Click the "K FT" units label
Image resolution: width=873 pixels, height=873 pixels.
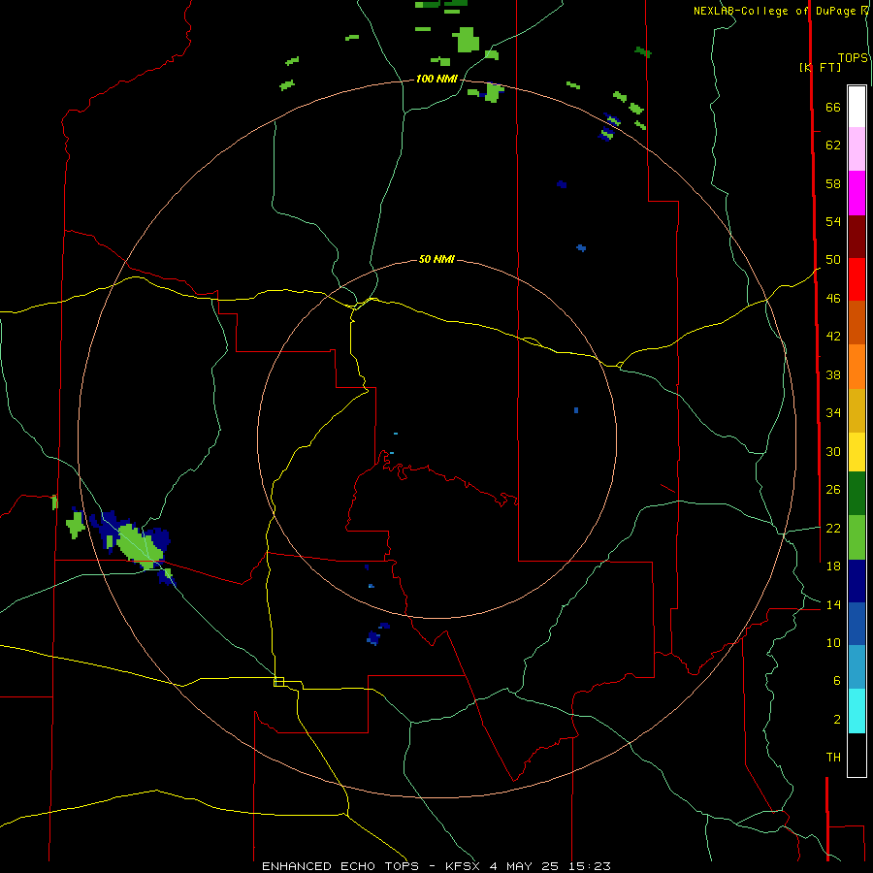pos(820,67)
